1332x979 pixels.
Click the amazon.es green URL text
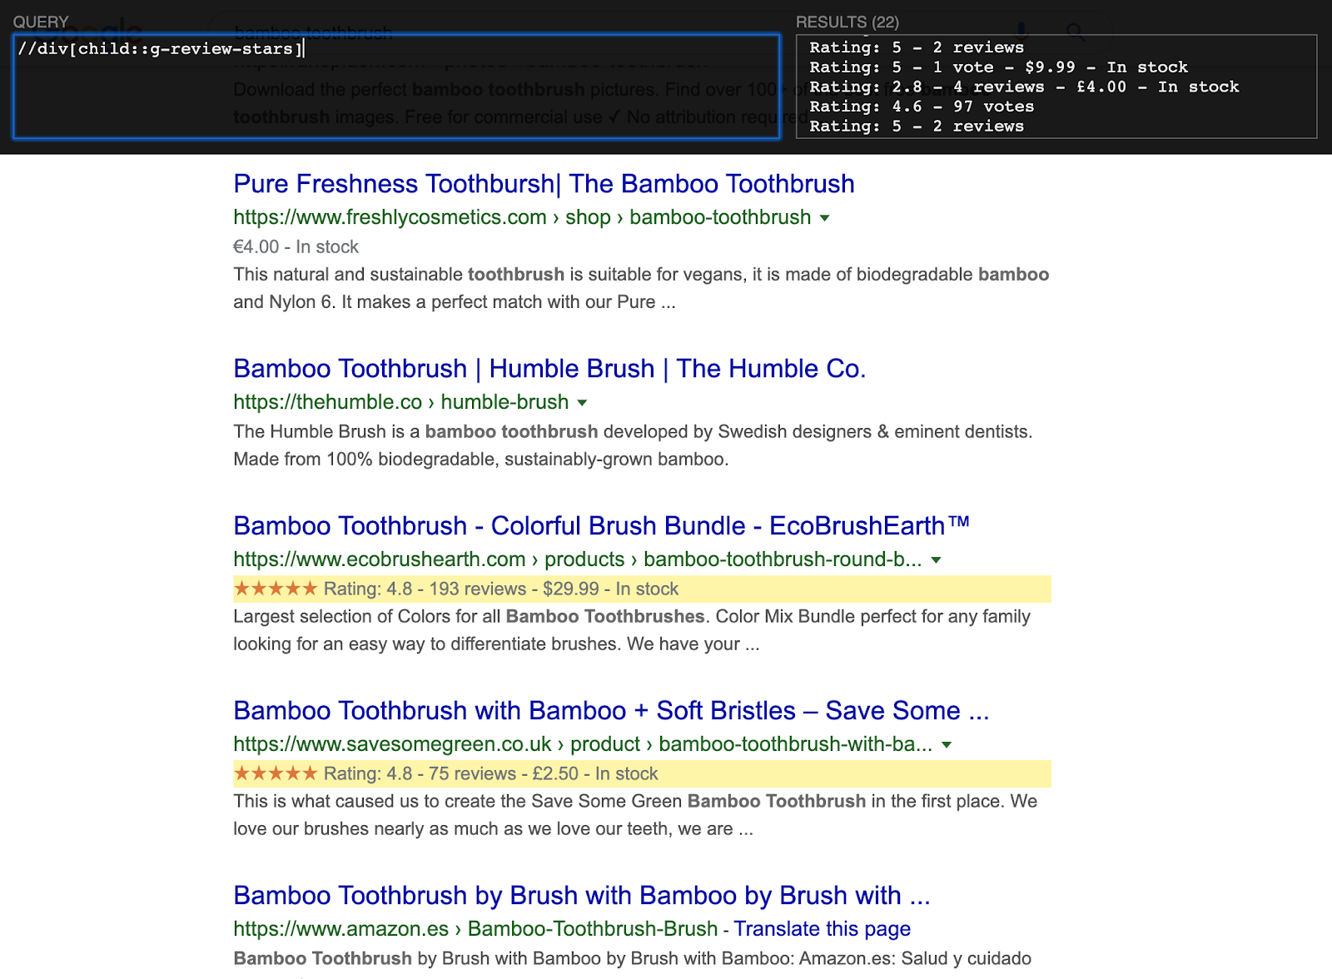coord(475,928)
